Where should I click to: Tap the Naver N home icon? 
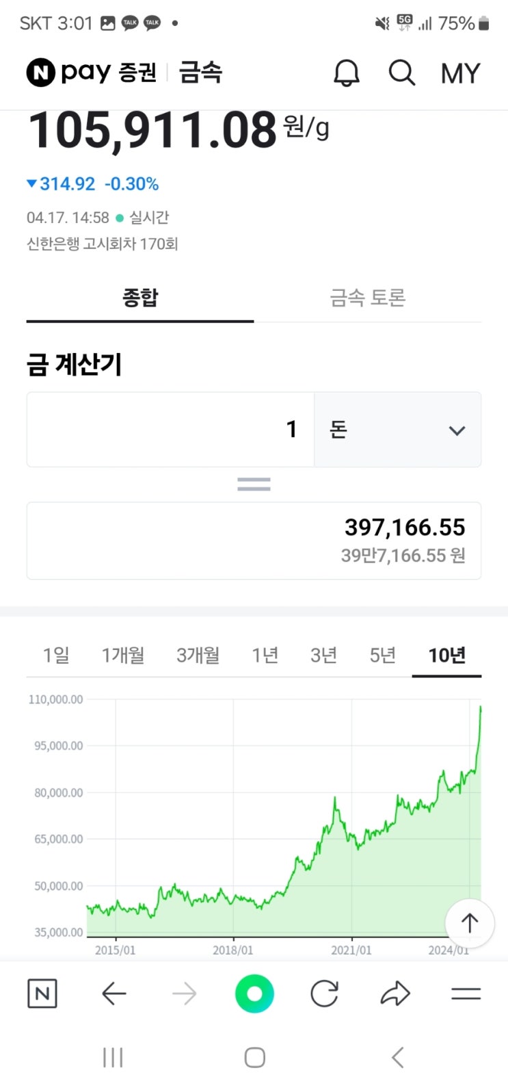click(x=42, y=994)
